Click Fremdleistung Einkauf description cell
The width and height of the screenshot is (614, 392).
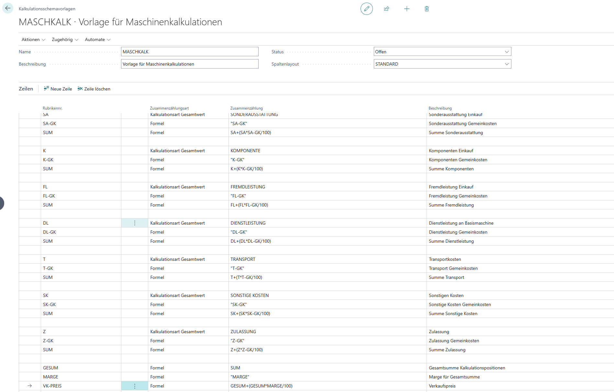(x=520, y=187)
